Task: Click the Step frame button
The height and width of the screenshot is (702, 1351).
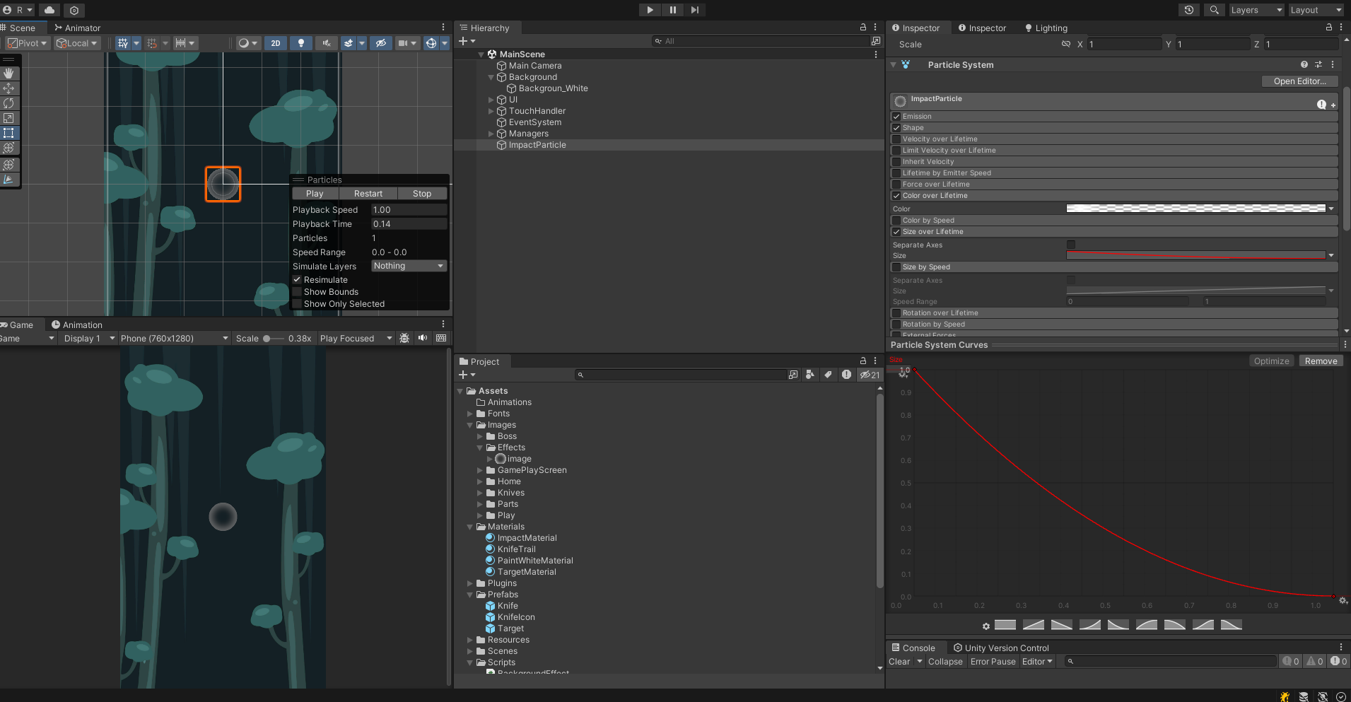Action: pyautogui.click(x=695, y=10)
